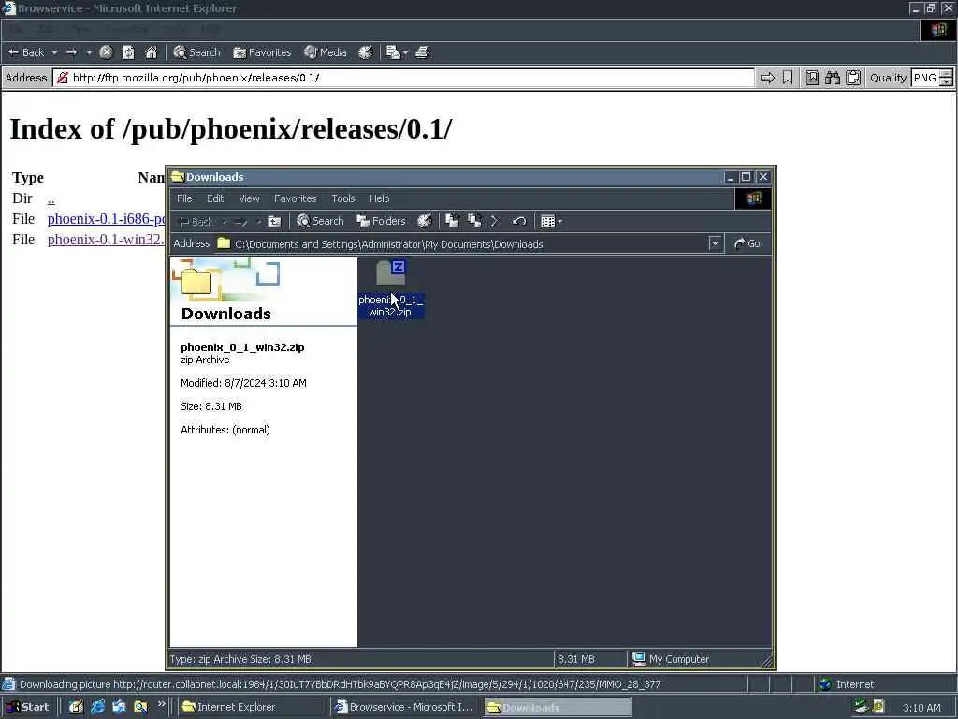Click the Browservice address bar URL field
The height and width of the screenshot is (719, 958).
coord(403,78)
